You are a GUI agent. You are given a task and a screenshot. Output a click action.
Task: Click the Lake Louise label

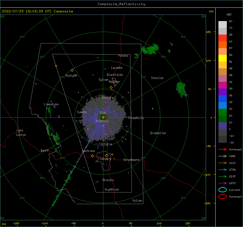pos(21,133)
